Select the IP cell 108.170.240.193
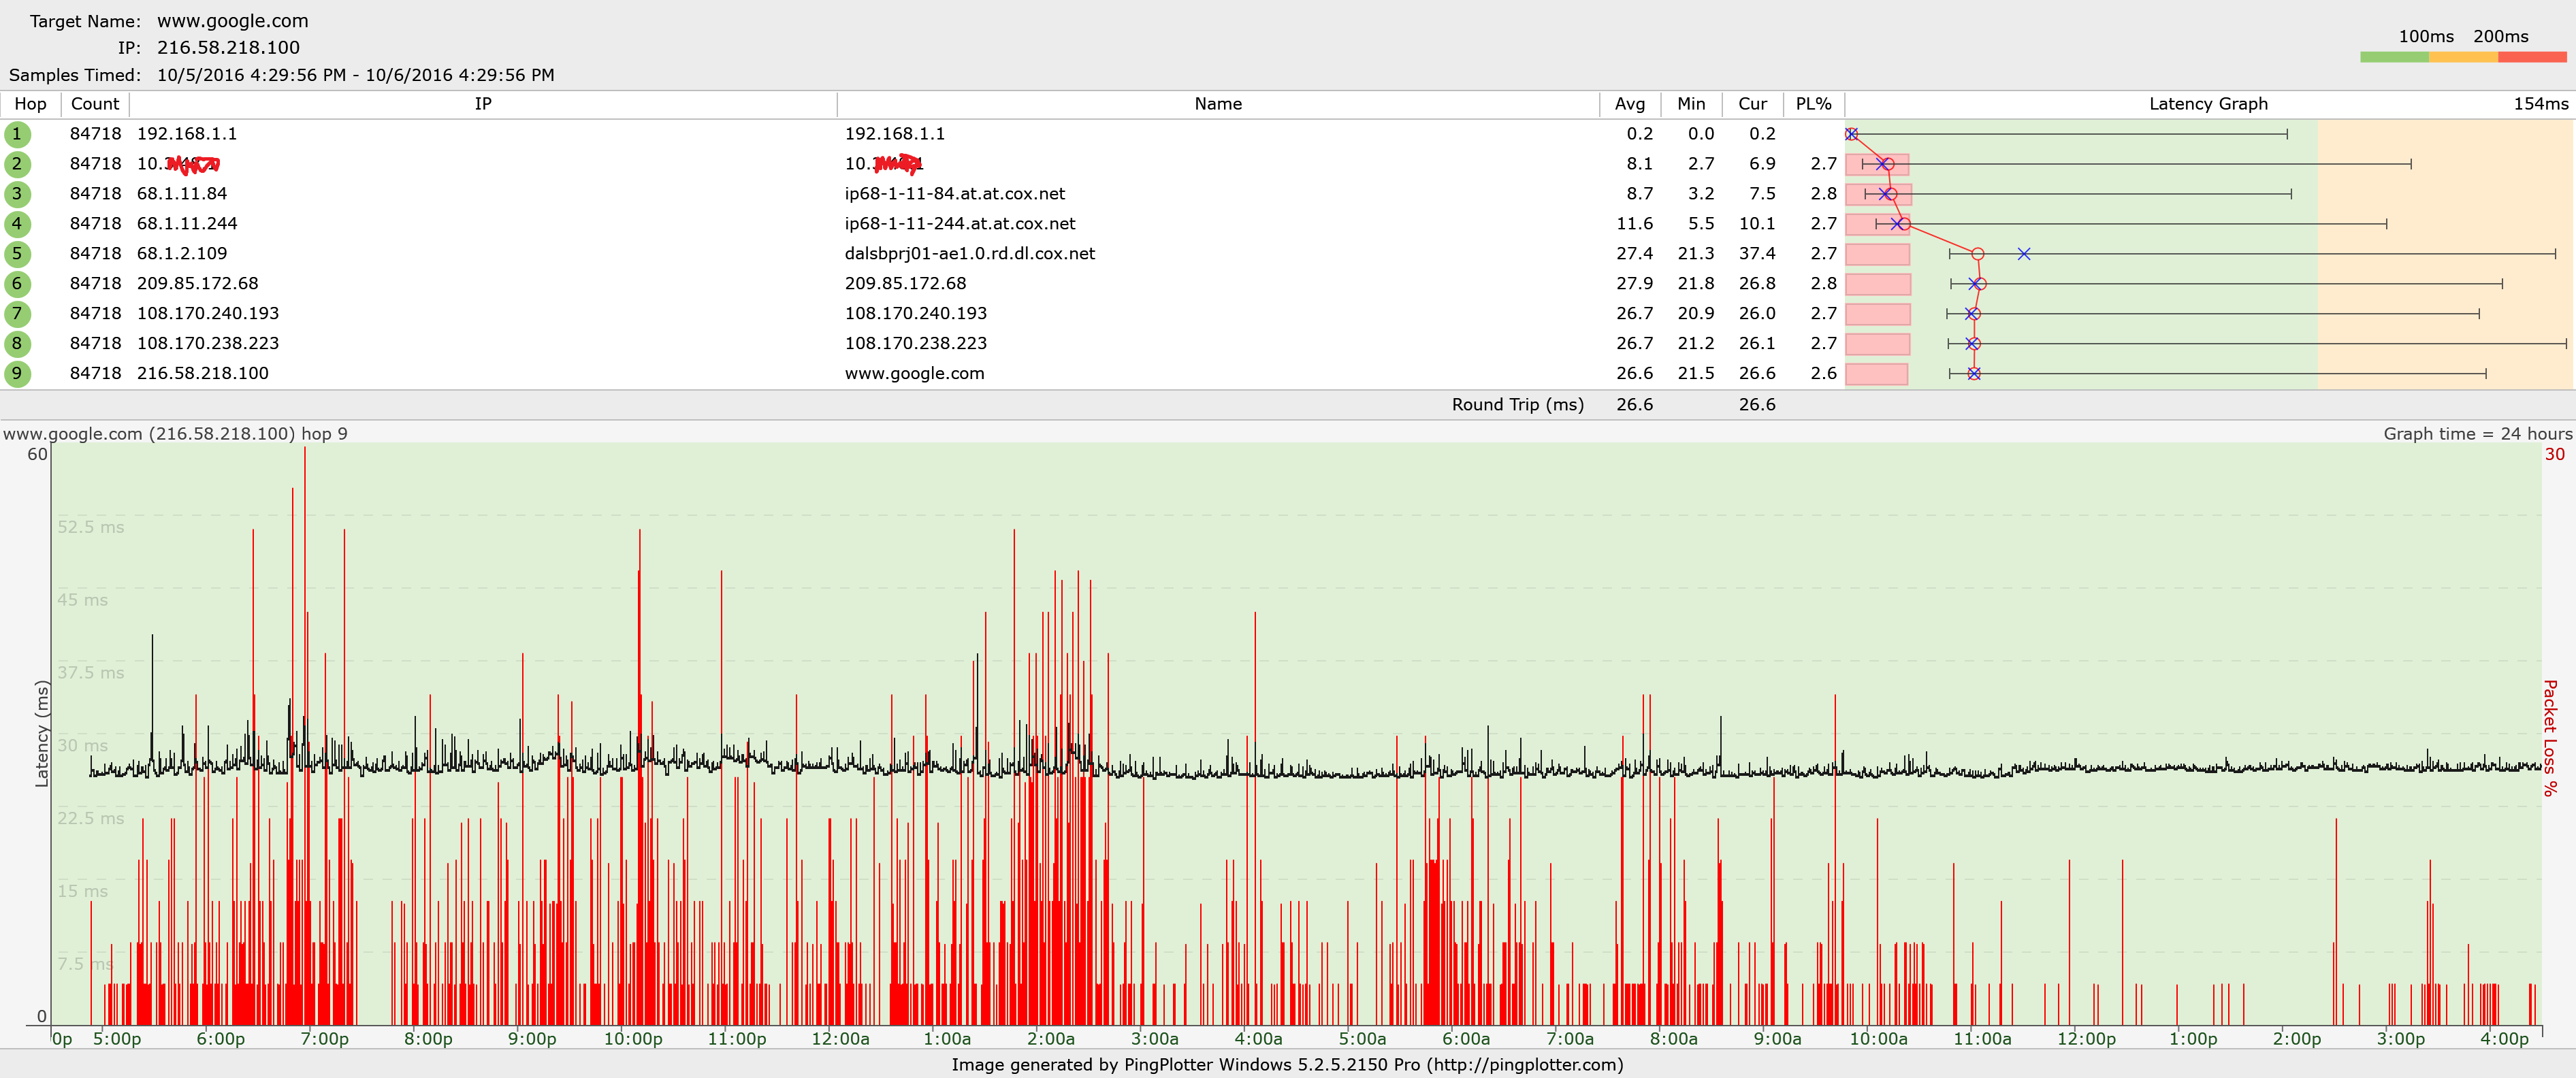This screenshot has width=2576, height=1078. pos(208,314)
